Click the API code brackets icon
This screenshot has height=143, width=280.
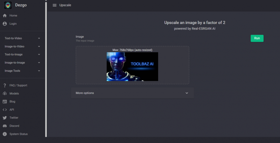pyautogui.click(x=5, y=110)
